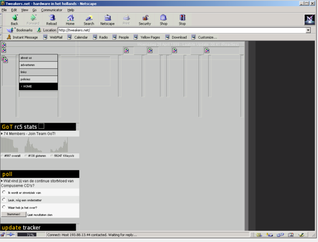Stop loading with the Stop icon
318x242 pixels.
[182, 20]
